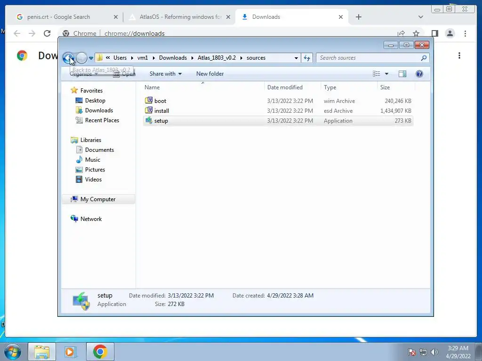The width and height of the screenshot is (482, 361).
Task: Open Chrome profile menu
Action: [x=450, y=33]
